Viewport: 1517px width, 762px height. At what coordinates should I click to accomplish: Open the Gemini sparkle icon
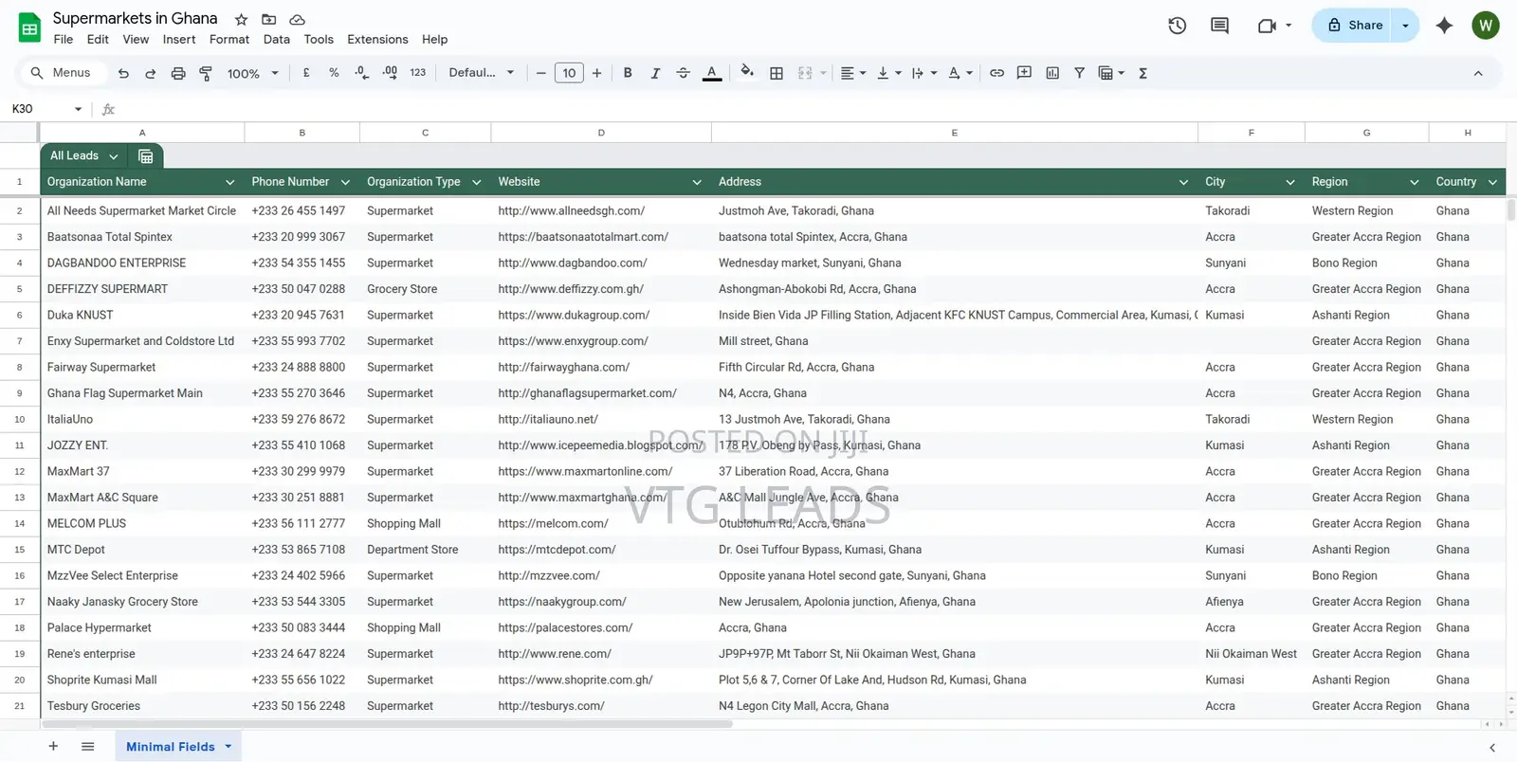1444,26
